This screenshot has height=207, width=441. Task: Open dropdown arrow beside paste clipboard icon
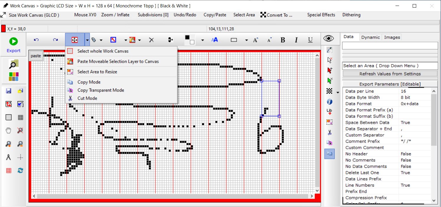click(139, 40)
